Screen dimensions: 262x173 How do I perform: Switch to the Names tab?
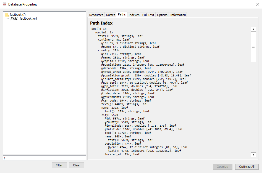(x=111, y=15)
